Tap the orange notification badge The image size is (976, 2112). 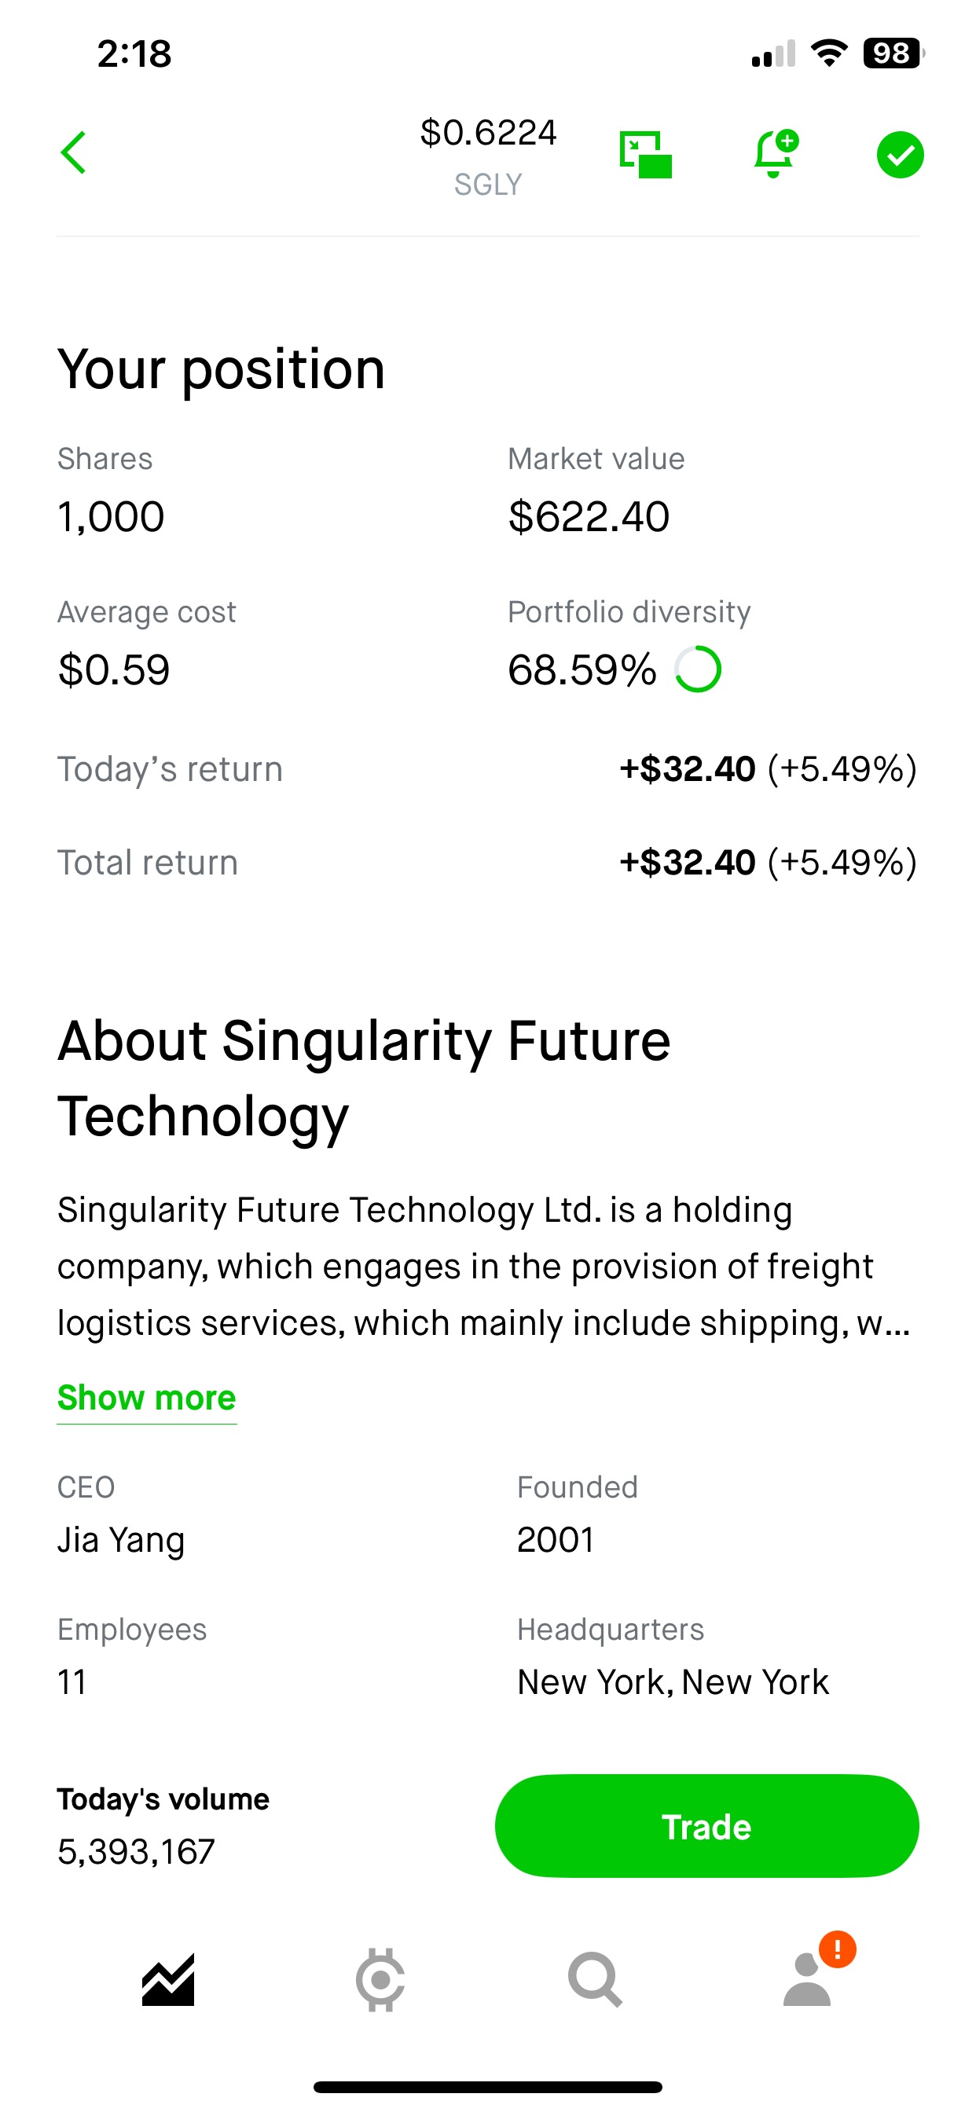(838, 1949)
